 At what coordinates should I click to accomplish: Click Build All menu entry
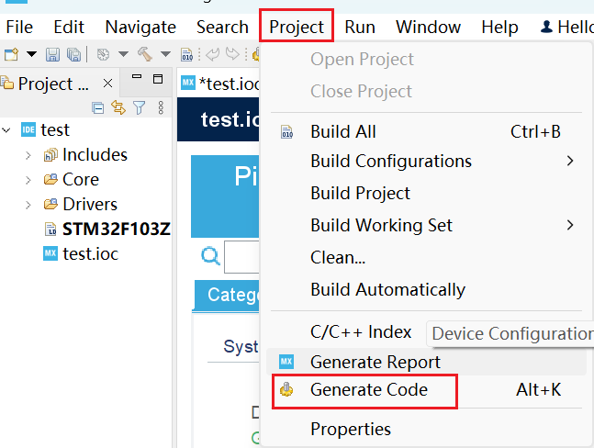[x=342, y=132]
